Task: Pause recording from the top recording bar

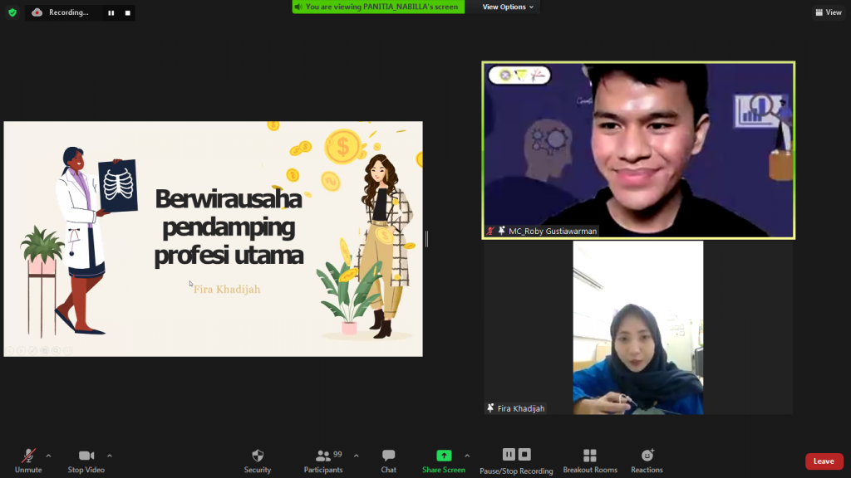Action: tap(111, 12)
